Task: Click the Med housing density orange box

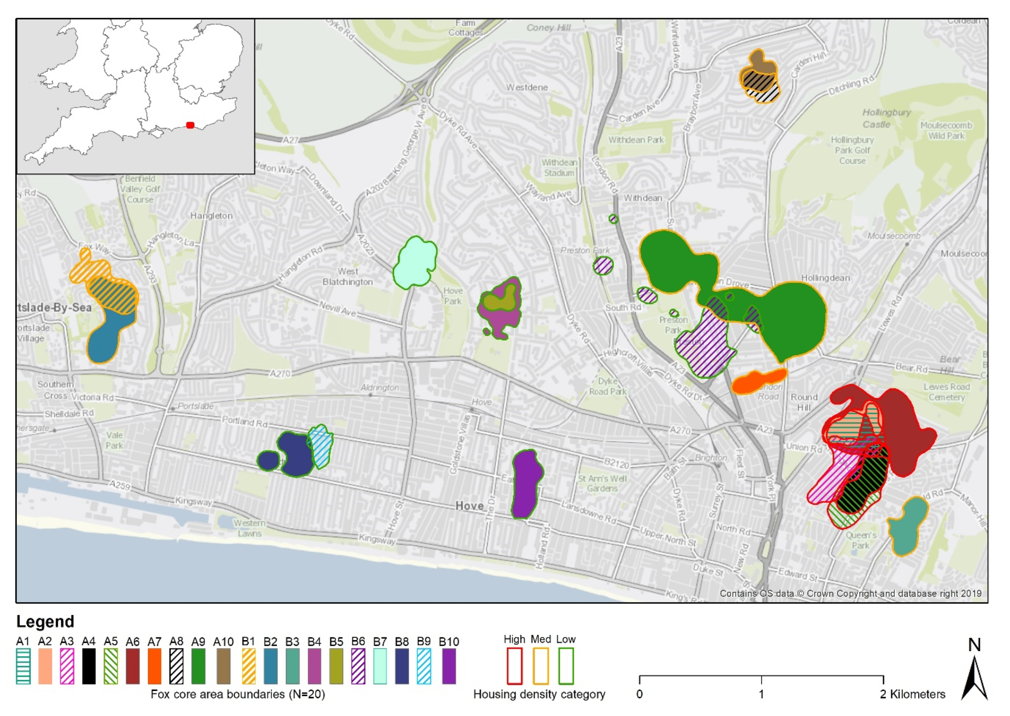Action: [x=540, y=666]
